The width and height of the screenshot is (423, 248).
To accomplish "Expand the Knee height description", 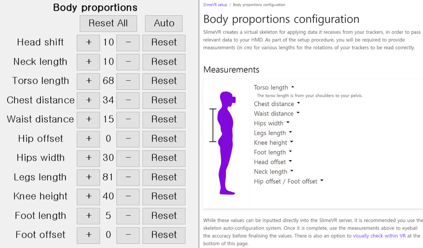I will tap(273, 142).
